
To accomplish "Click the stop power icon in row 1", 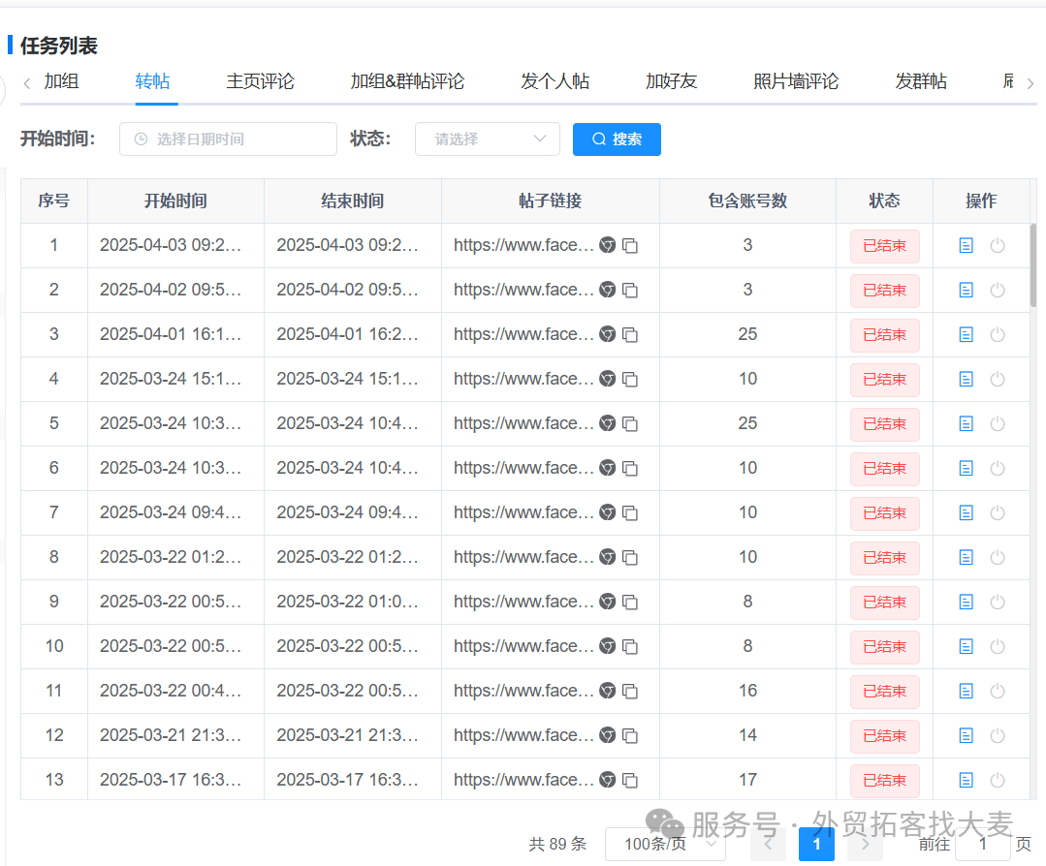I will [x=998, y=245].
